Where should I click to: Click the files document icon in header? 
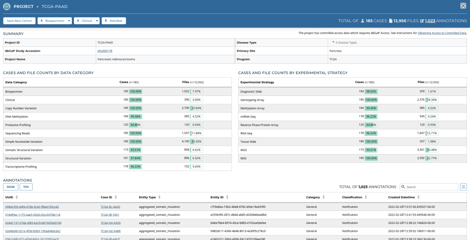(x=390, y=21)
